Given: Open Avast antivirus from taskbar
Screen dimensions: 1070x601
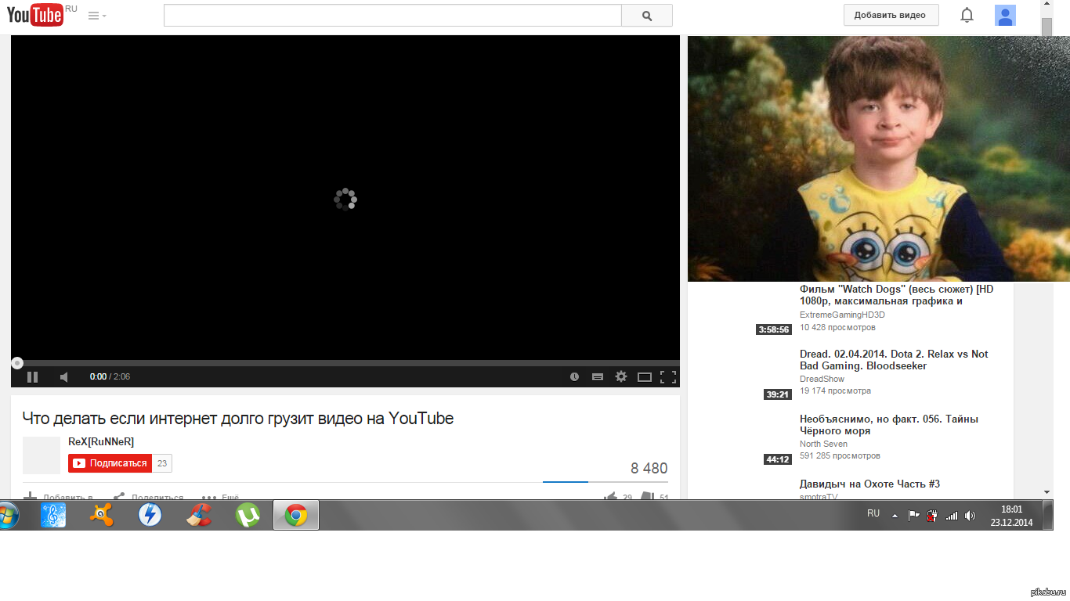Looking at the screenshot, I should (101, 515).
